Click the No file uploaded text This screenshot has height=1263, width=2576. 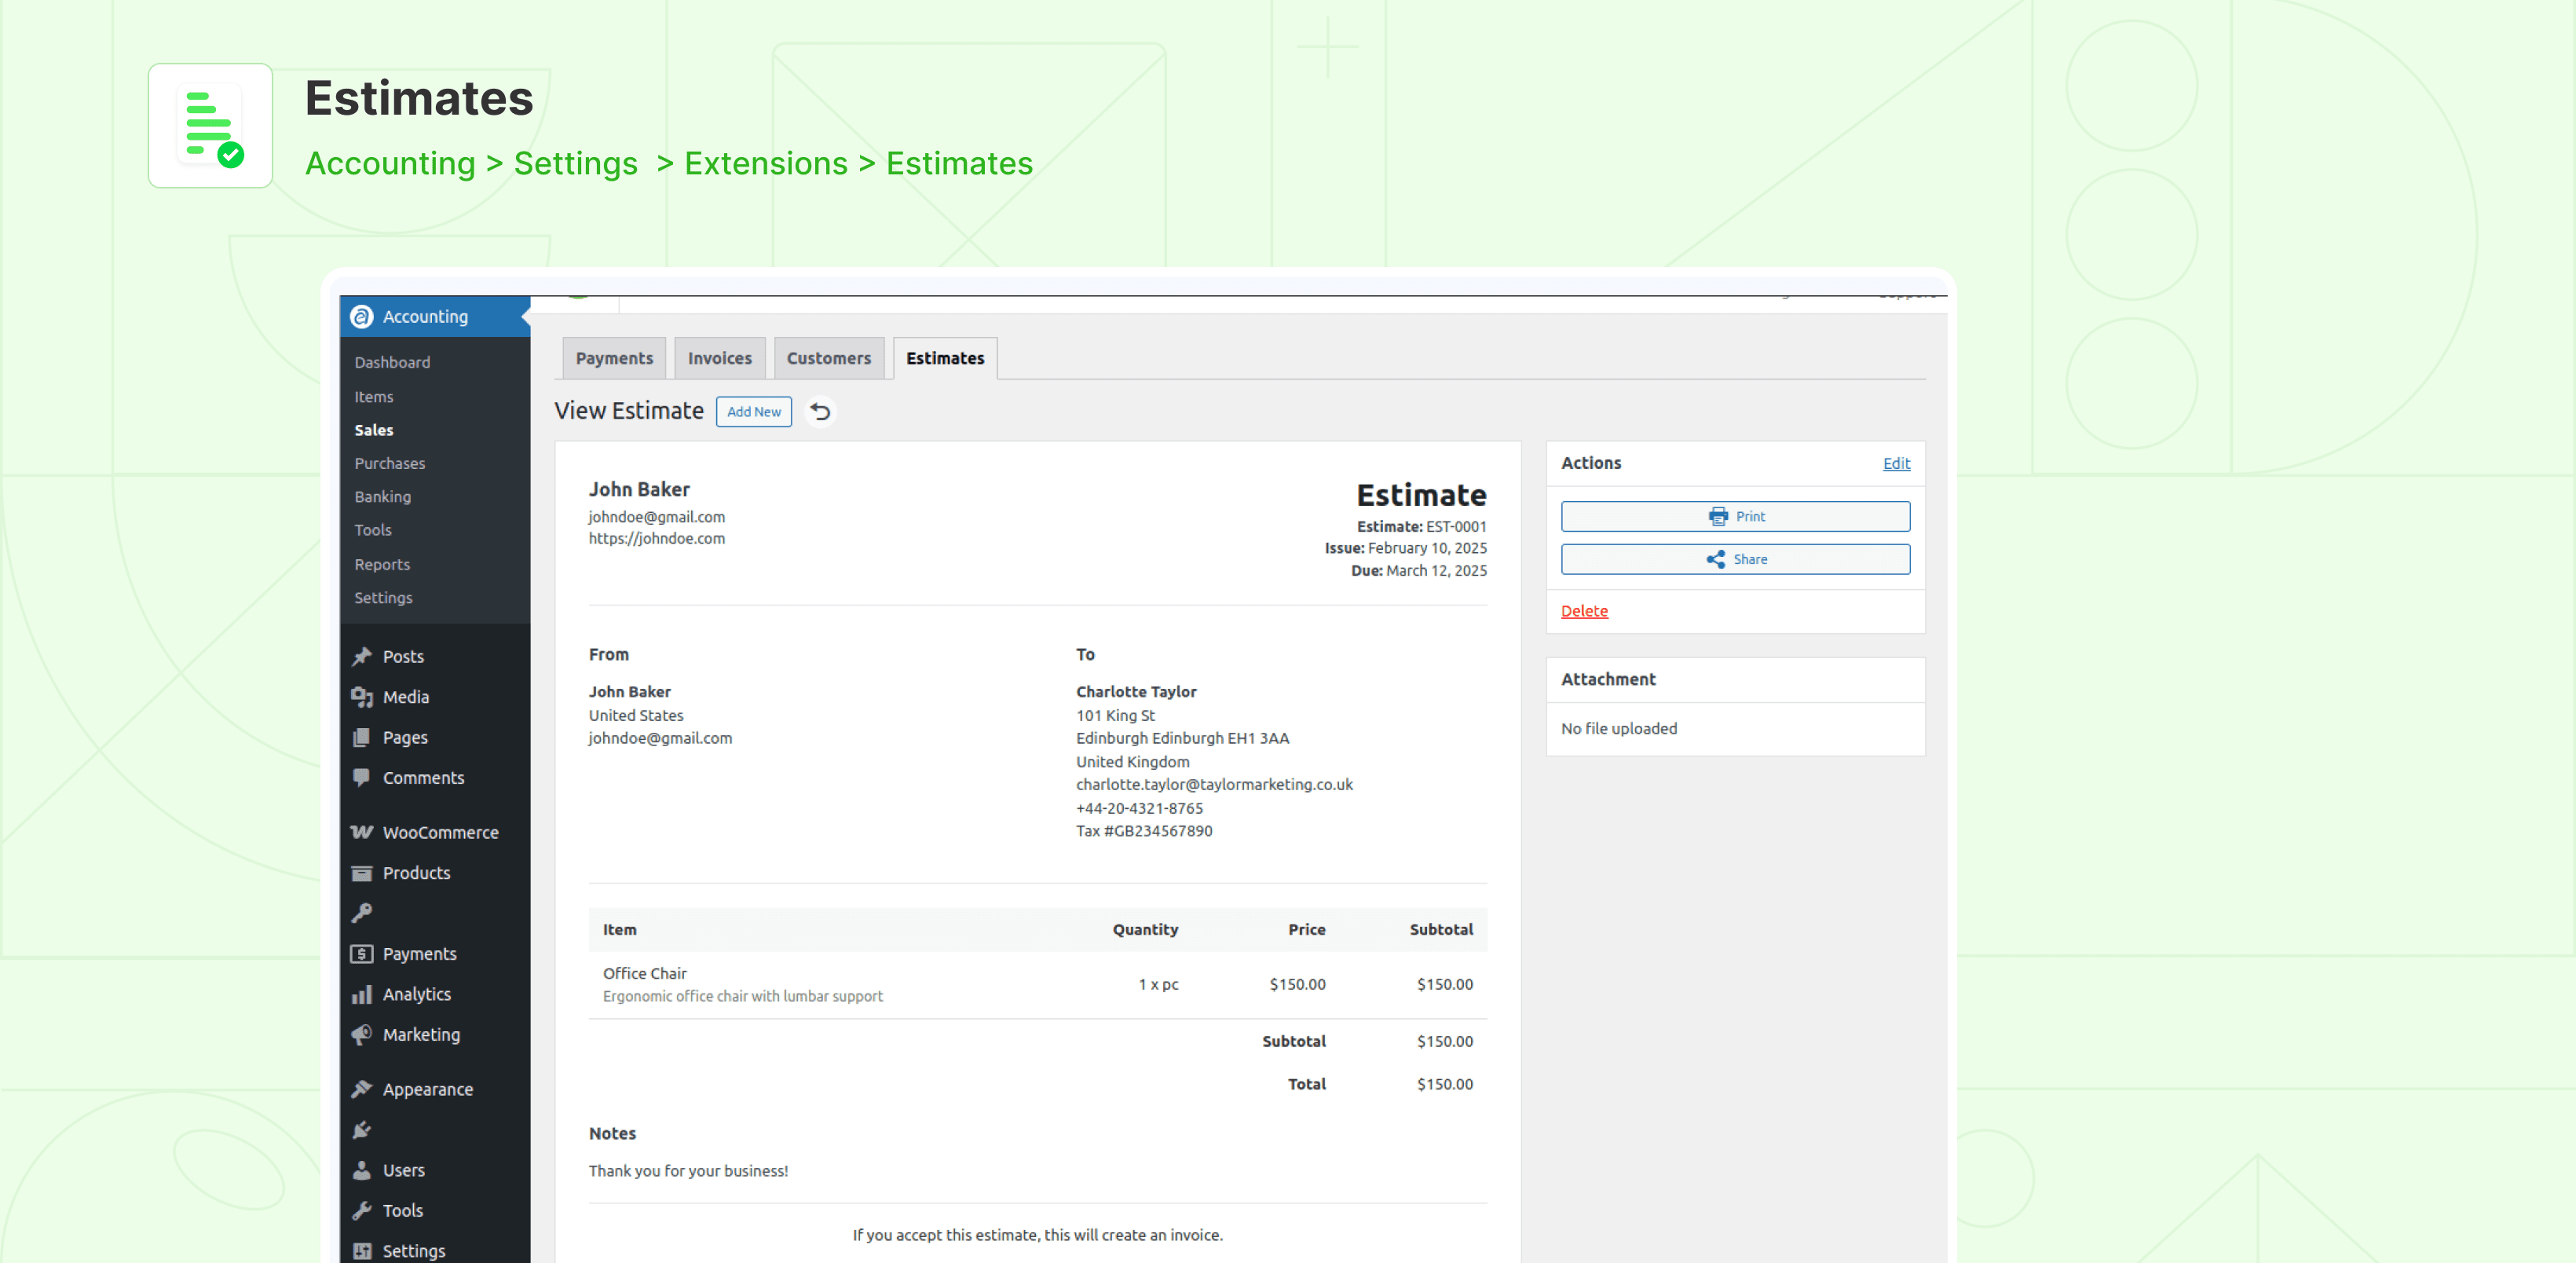(x=1619, y=728)
